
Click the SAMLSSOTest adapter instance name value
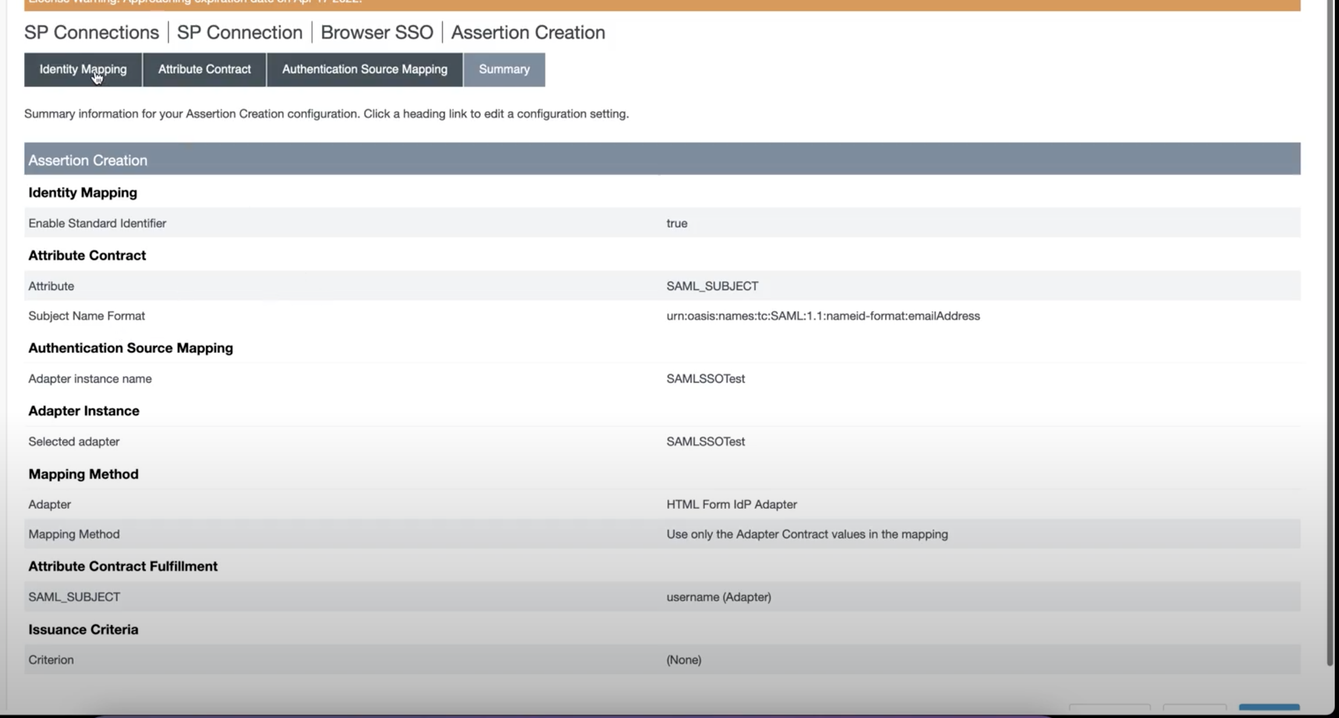pyautogui.click(x=706, y=378)
